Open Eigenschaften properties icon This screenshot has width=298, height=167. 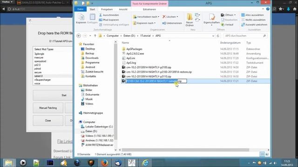point(211,19)
